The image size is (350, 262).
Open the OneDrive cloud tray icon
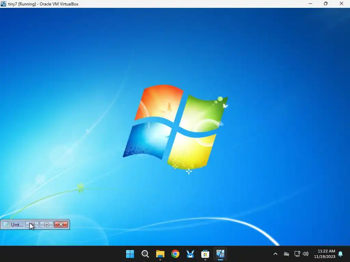[x=286, y=254]
